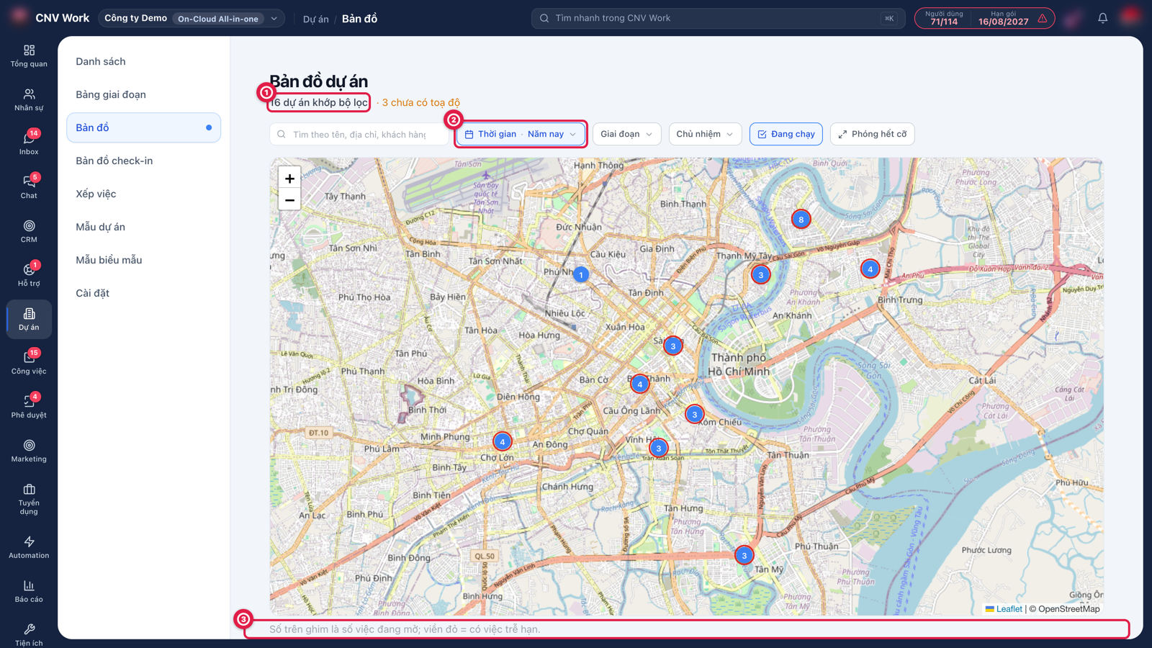
Task: Open the Inbox with 14 notifications
Action: (x=29, y=144)
